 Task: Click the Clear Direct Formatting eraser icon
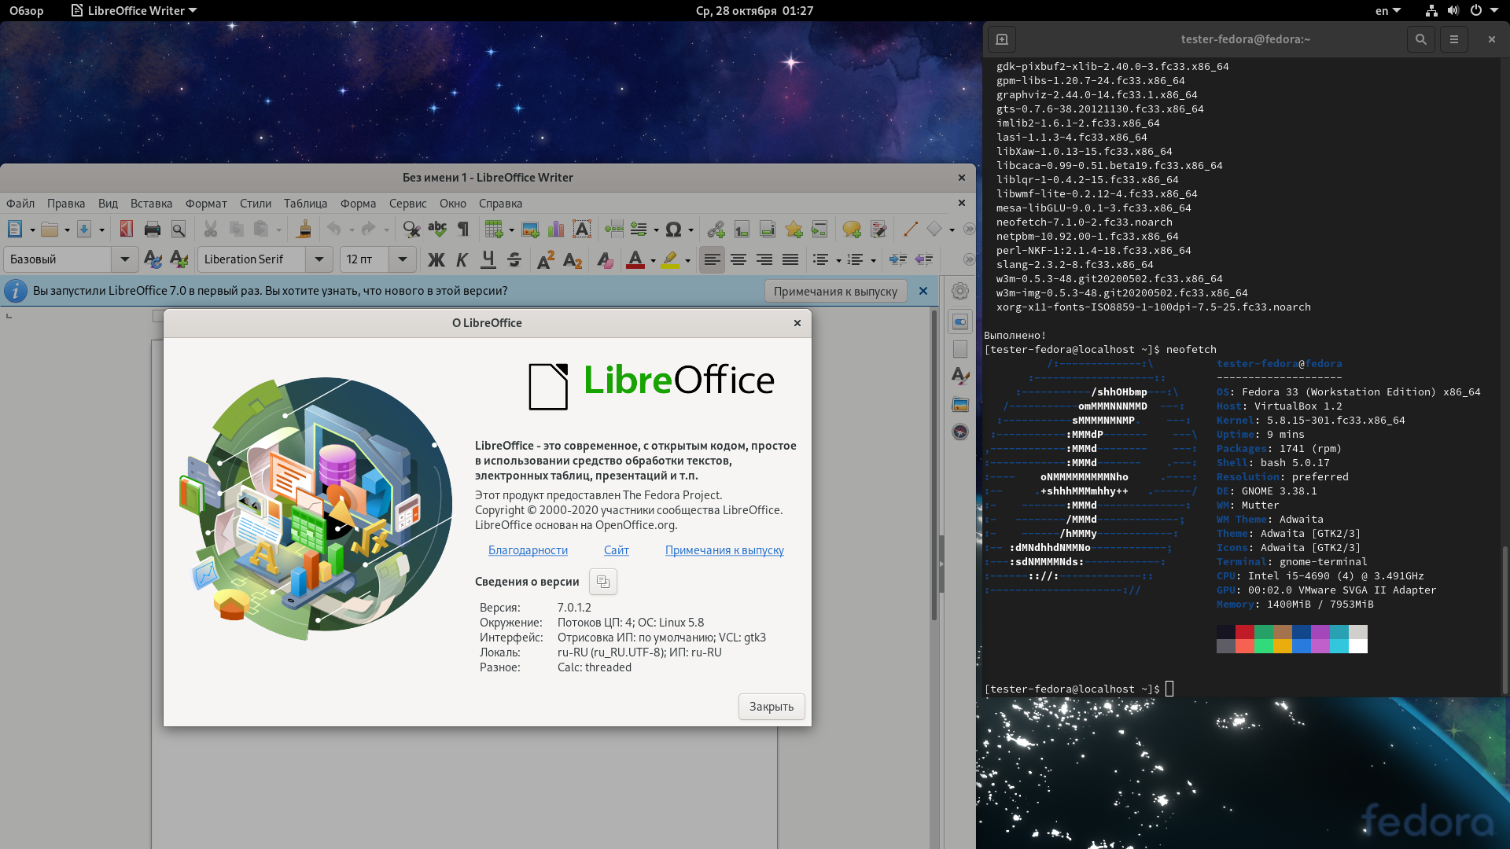tap(605, 259)
